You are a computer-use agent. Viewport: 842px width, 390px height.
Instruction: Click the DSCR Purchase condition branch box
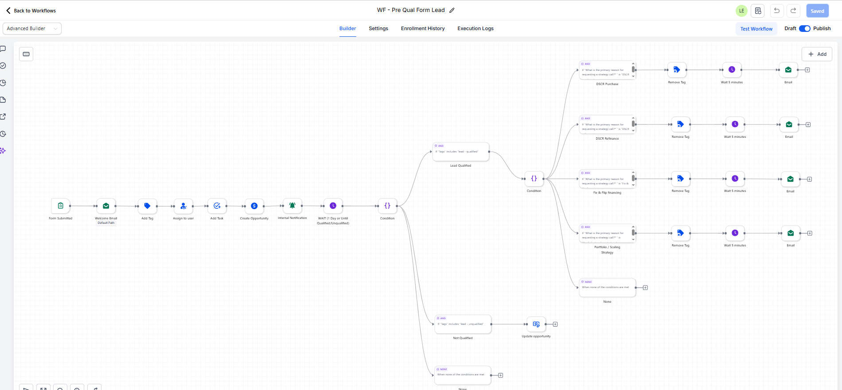point(606,70)
